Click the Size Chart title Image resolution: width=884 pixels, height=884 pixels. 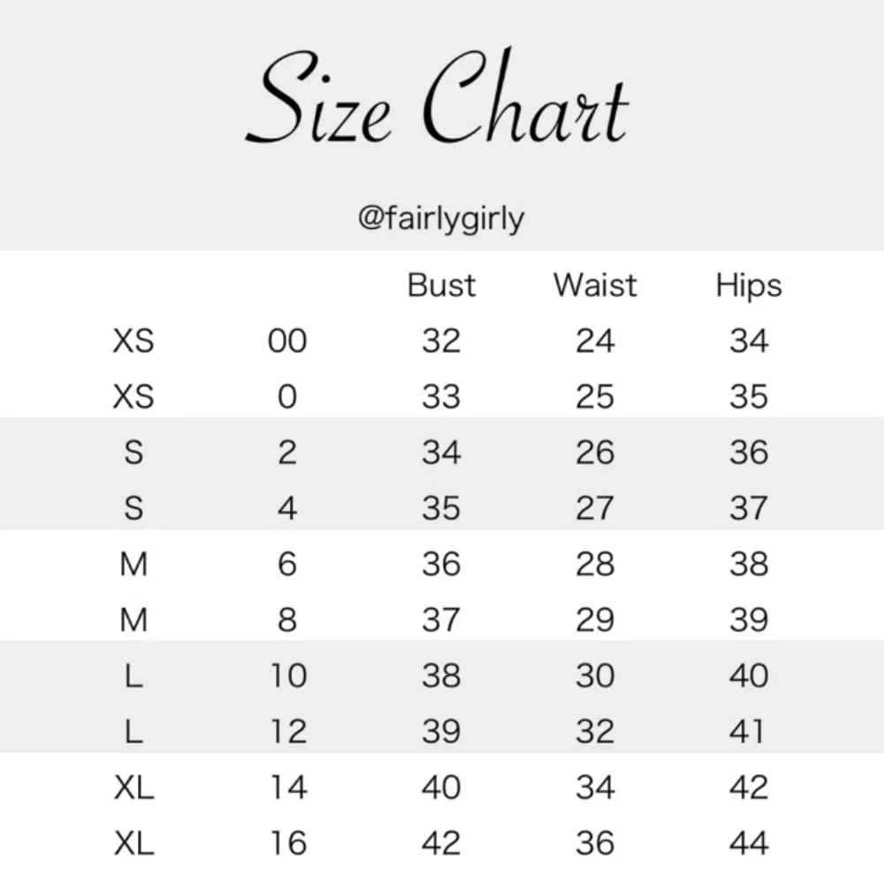pyautogui.click(x=438, y=102)
